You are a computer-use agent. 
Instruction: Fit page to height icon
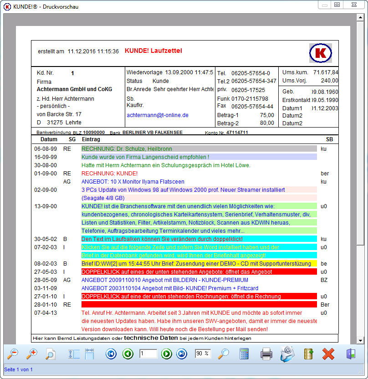(74, 354)
